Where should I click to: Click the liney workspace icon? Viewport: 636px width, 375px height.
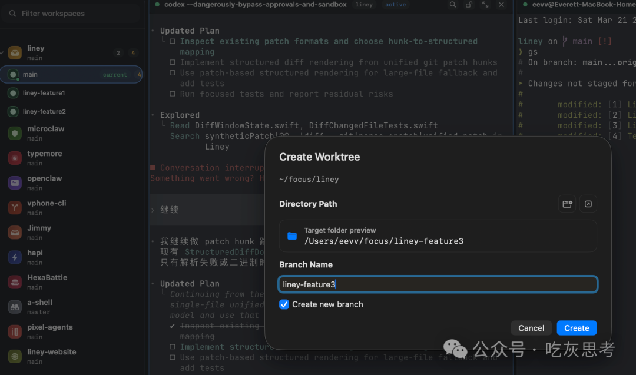click(15, 53)
